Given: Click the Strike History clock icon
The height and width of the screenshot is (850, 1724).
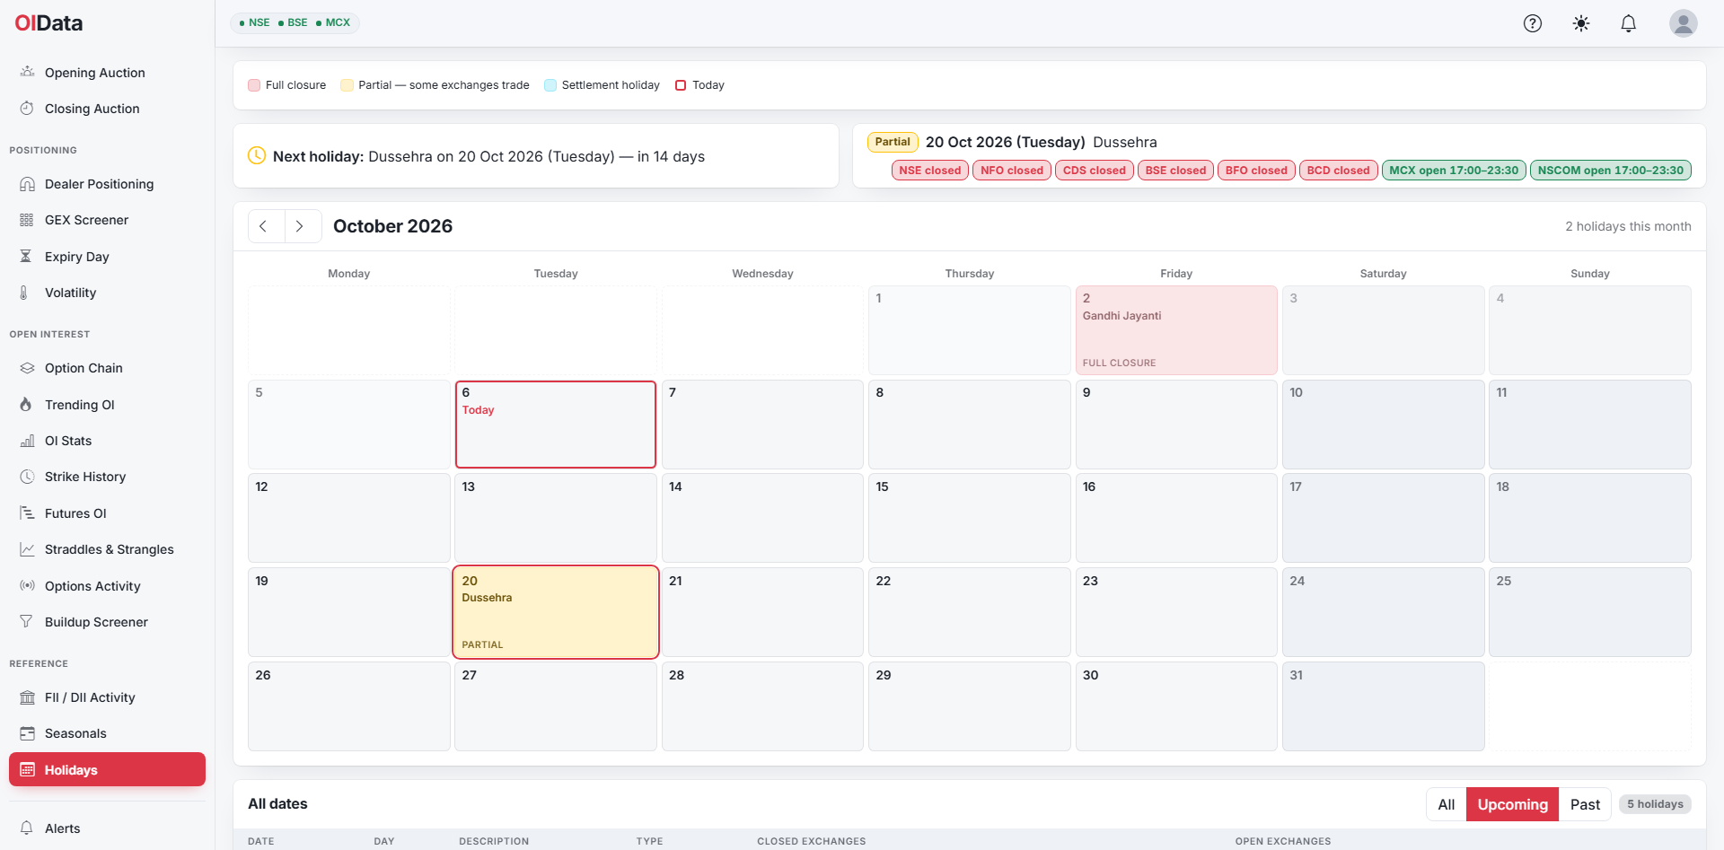Looking at the screenshot, I should point(27,477).
